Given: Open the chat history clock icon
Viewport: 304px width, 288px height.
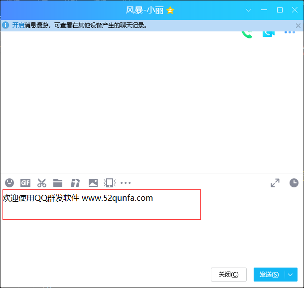Looking at the screenshot, I should coord(294,183).
